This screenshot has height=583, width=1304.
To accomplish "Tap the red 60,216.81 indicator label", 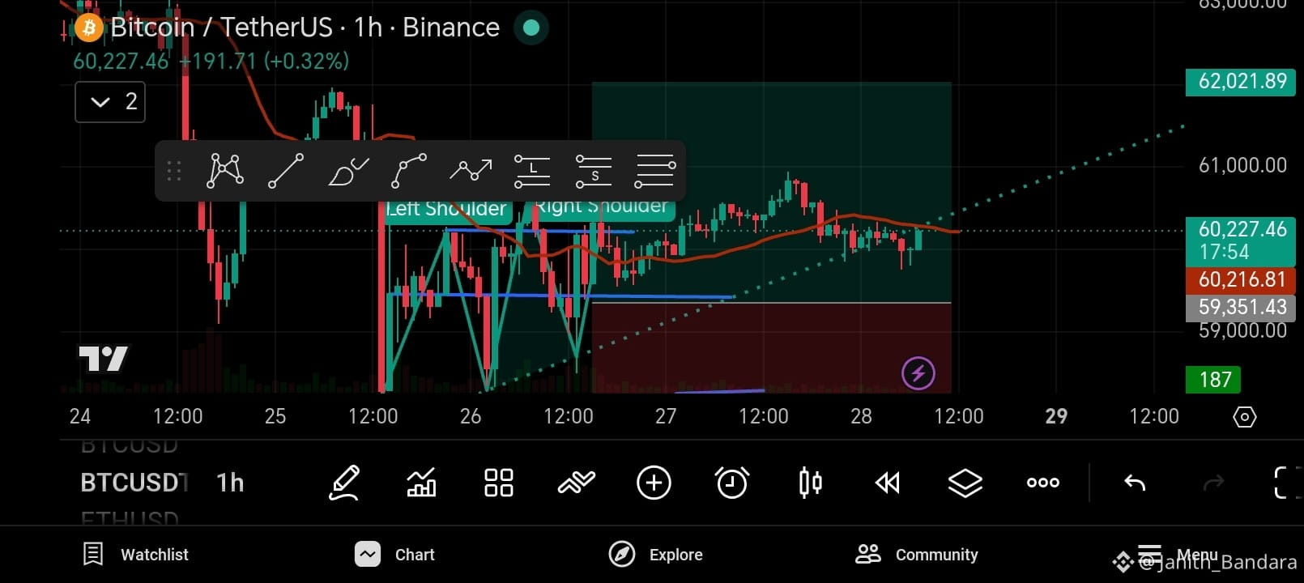I will pos(1242,280).
